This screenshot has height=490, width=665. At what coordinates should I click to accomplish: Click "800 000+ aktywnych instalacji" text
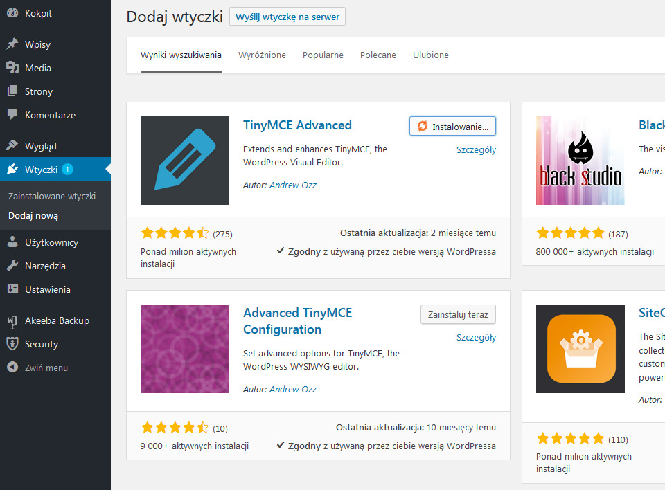tap(594, 252)
